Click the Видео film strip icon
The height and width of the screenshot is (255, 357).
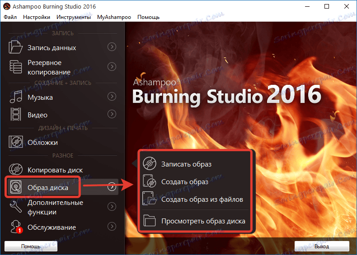[x=16, y=114]
